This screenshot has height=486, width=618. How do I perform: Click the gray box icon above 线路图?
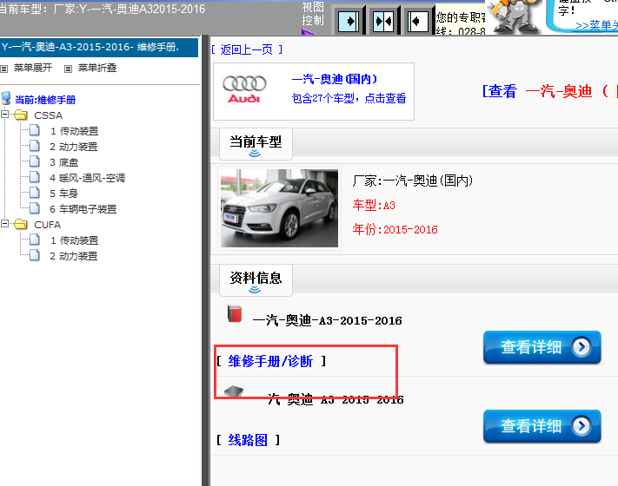234,391
